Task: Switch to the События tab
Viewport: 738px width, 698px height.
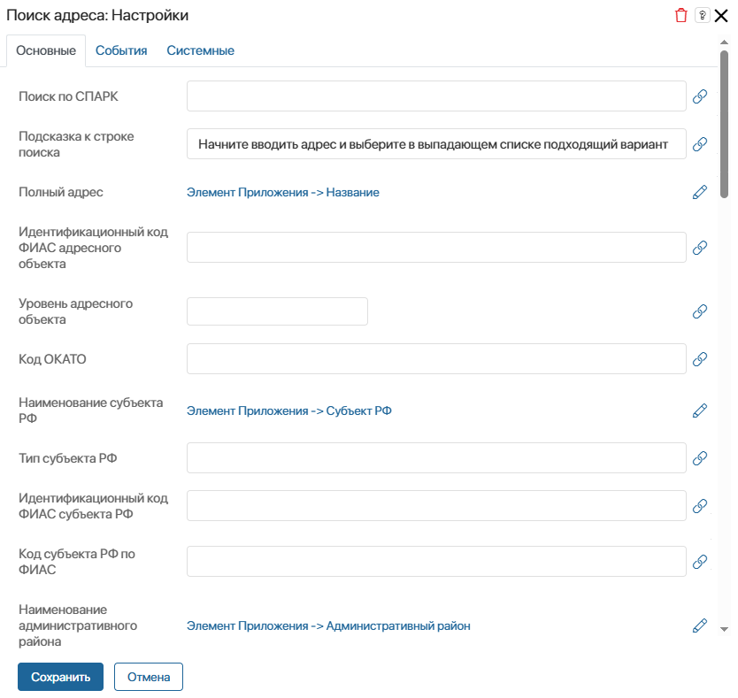Action: pyautogui.click(x=121, y=50)
